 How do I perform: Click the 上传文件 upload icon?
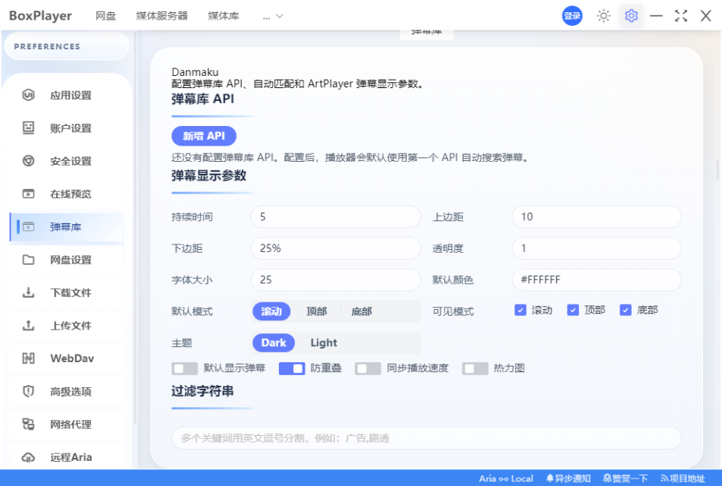29,325
